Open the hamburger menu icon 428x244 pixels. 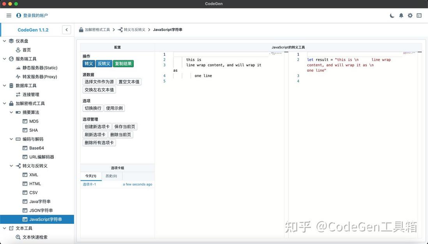(x=9, y=16)
